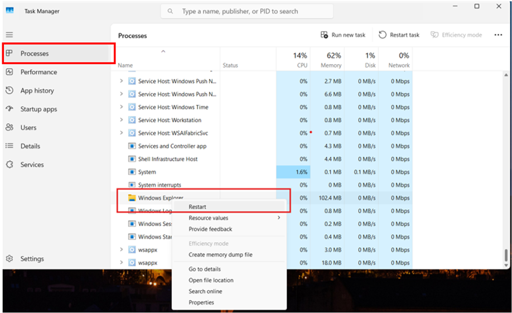Image resolution: width=512 pixels, height=313 pixels.
Task: Click the Processes sidebar icon
Action: (9, 53)
